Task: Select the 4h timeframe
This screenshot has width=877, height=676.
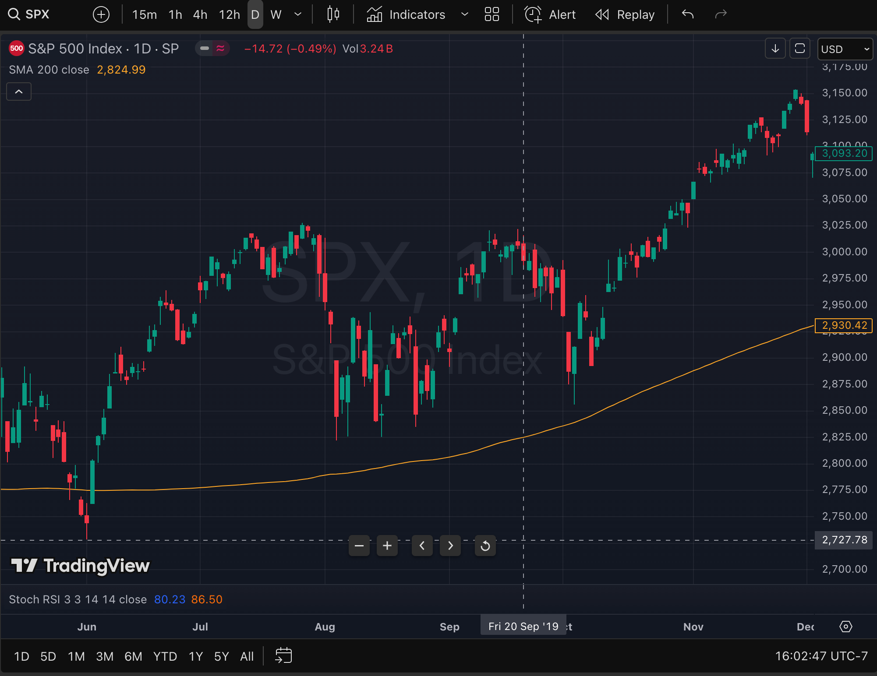Action: (200, 14)
